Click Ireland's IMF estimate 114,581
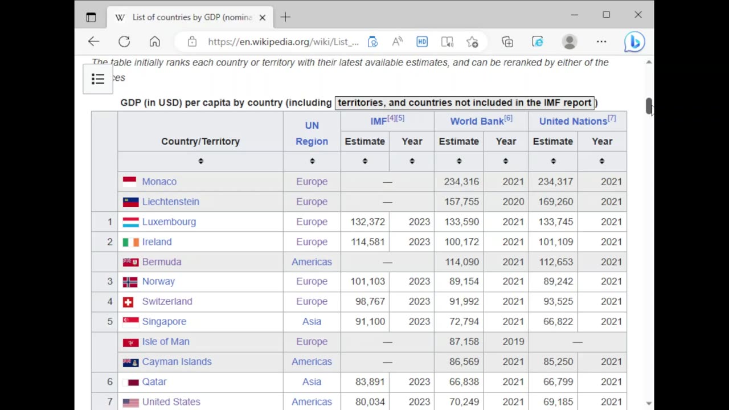This screenshot has width=729, height=410. coord(367,242)
